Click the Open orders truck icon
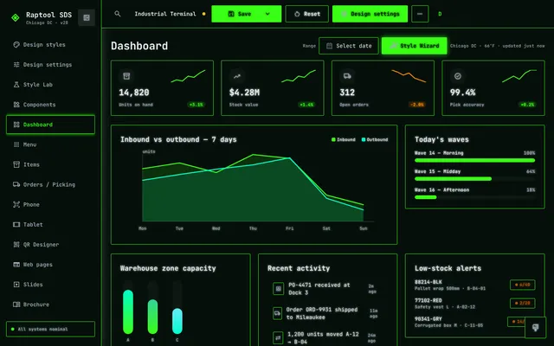The image size is (554, 346). coord(347,76)
